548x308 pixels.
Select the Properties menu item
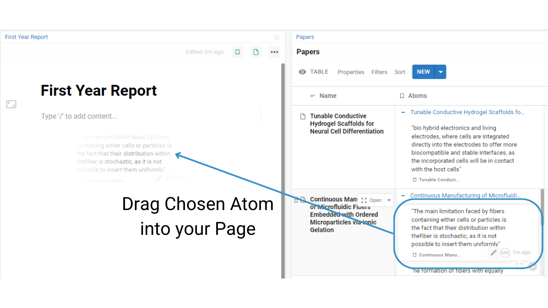(x=351, y=72)
